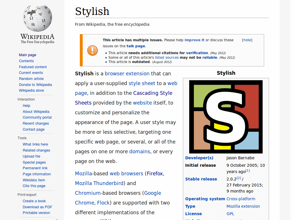Image resolution: width=294 pixels, height=220 pixels.
Task: Open Related changes link
Action: (x=36, y=150)
